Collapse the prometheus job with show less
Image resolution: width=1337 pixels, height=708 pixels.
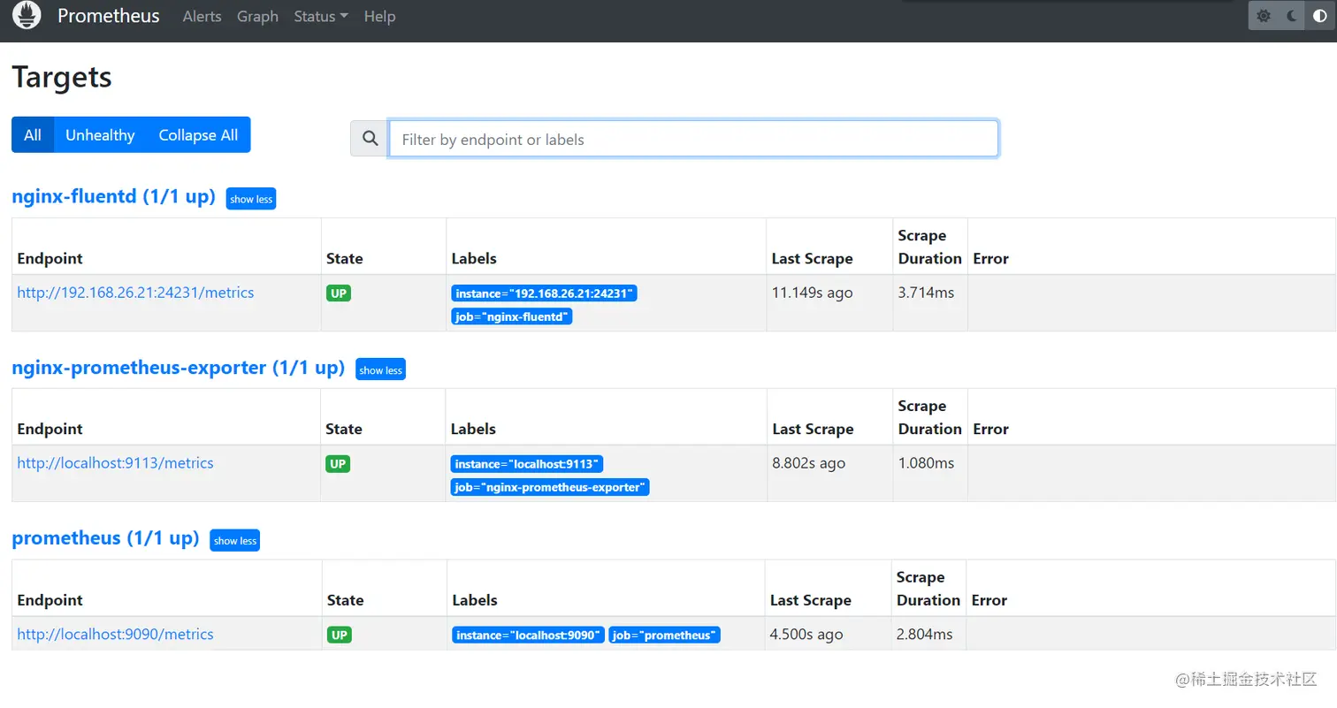coord(234,540)
